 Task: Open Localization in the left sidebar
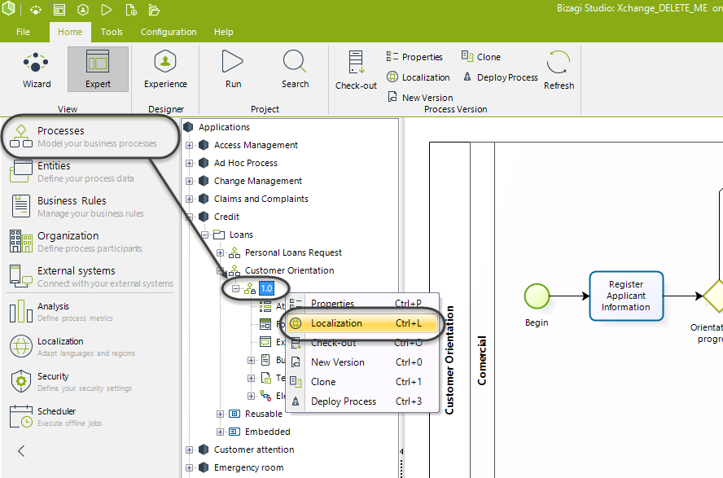90,347
